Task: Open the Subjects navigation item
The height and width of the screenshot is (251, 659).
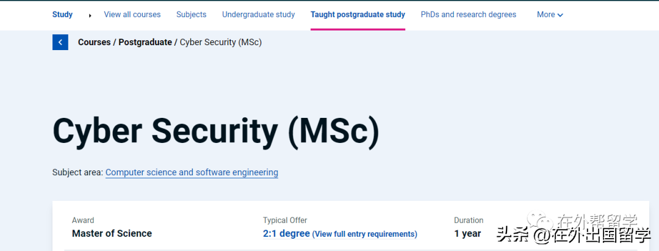Action: [191, 14]
